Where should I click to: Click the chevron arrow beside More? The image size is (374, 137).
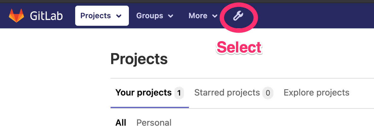pyautogui.click(x=215, y=16)
